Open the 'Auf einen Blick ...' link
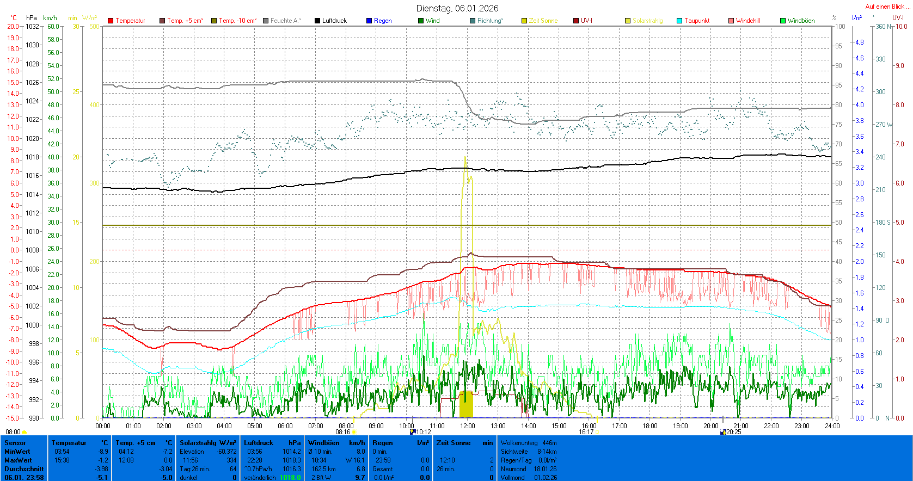Screen dimensions: 913x481 pos(887,7)
